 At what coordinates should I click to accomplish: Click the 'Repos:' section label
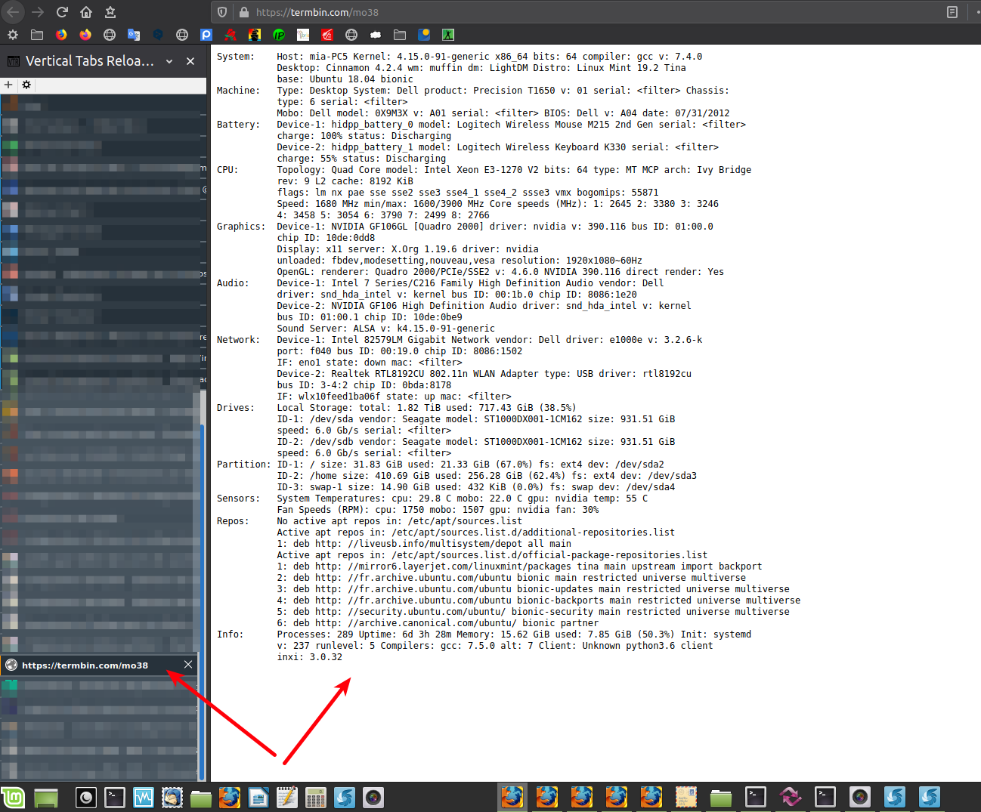coord(233,521)
